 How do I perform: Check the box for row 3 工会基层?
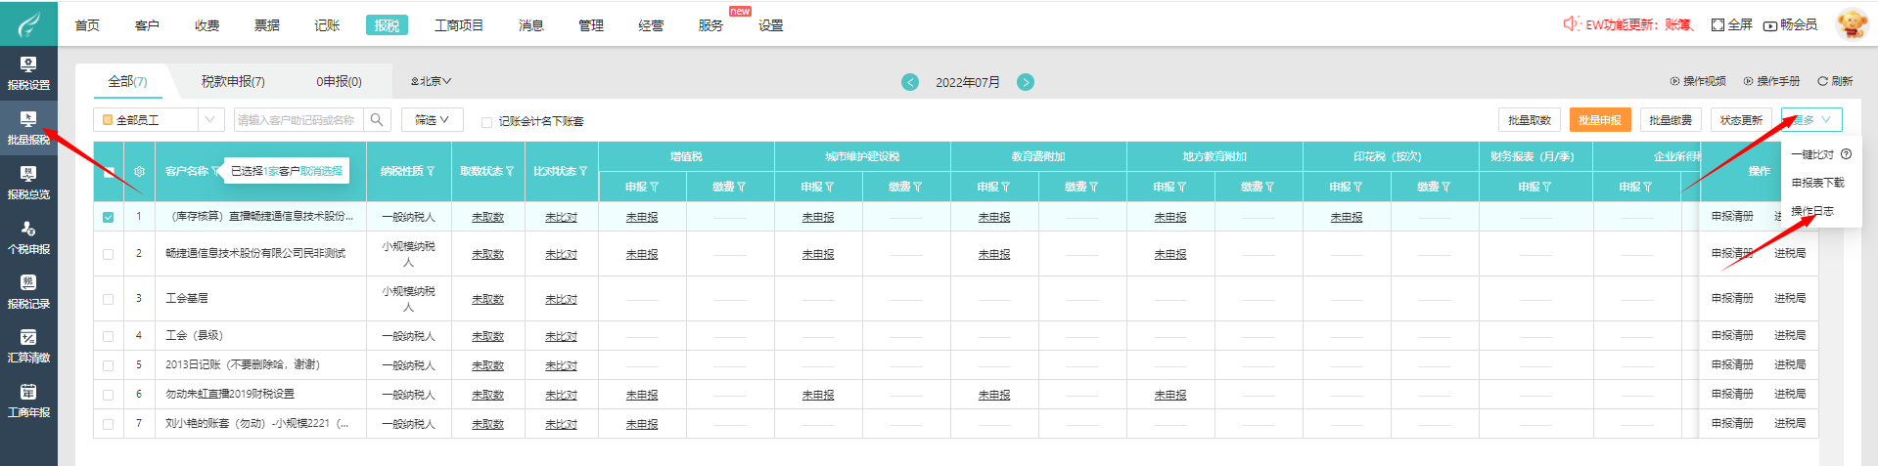pos(109,299)
